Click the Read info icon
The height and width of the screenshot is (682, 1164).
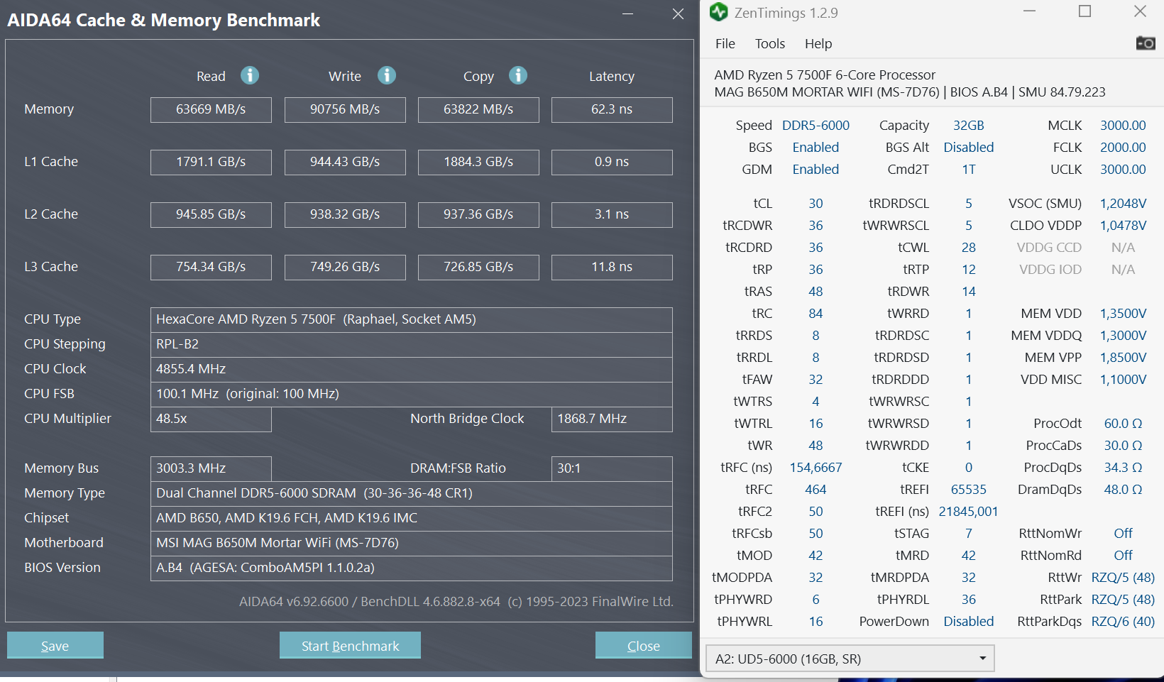point(250,75)
